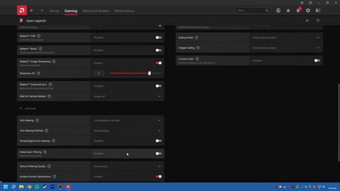This screenshot has height=191, width=340.
Task: Go back using the left arrow
Action: [x=32, y=11]
